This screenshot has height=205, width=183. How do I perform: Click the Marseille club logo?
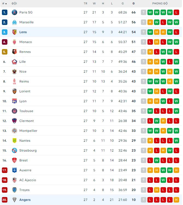(14, 22)
